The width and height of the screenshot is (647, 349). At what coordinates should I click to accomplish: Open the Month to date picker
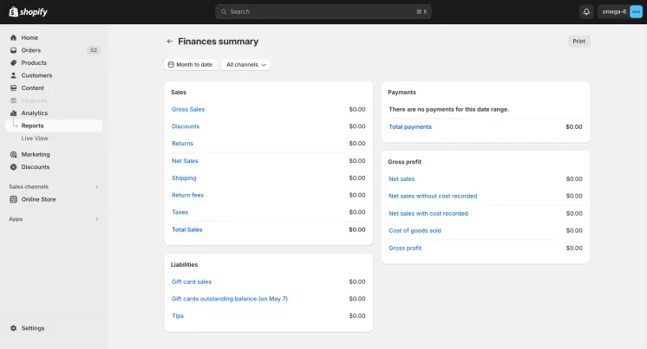[x=189, y=65]
